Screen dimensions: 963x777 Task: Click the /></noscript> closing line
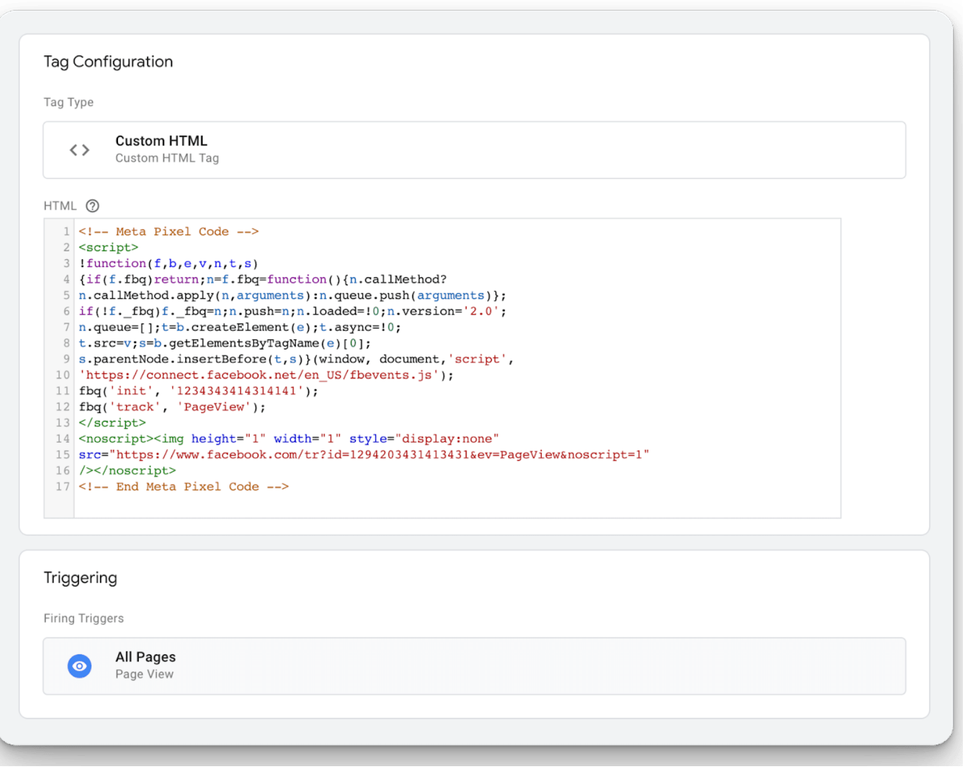click(x=127, y=471)
